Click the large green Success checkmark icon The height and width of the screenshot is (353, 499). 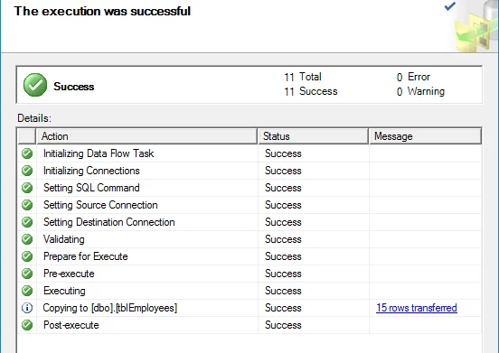tap(35, 85)
